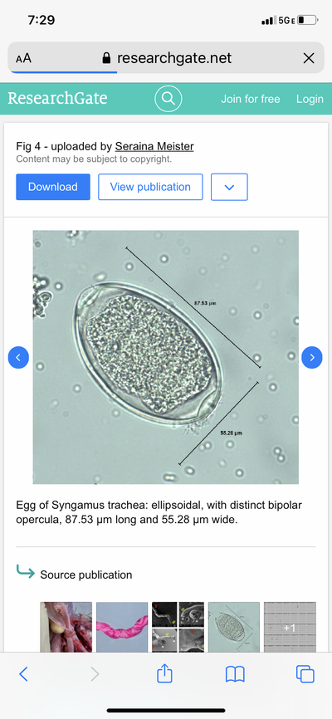Show next figure with right arrow
The height and width of the screenshot is (719, 332).
click(312, 357)
